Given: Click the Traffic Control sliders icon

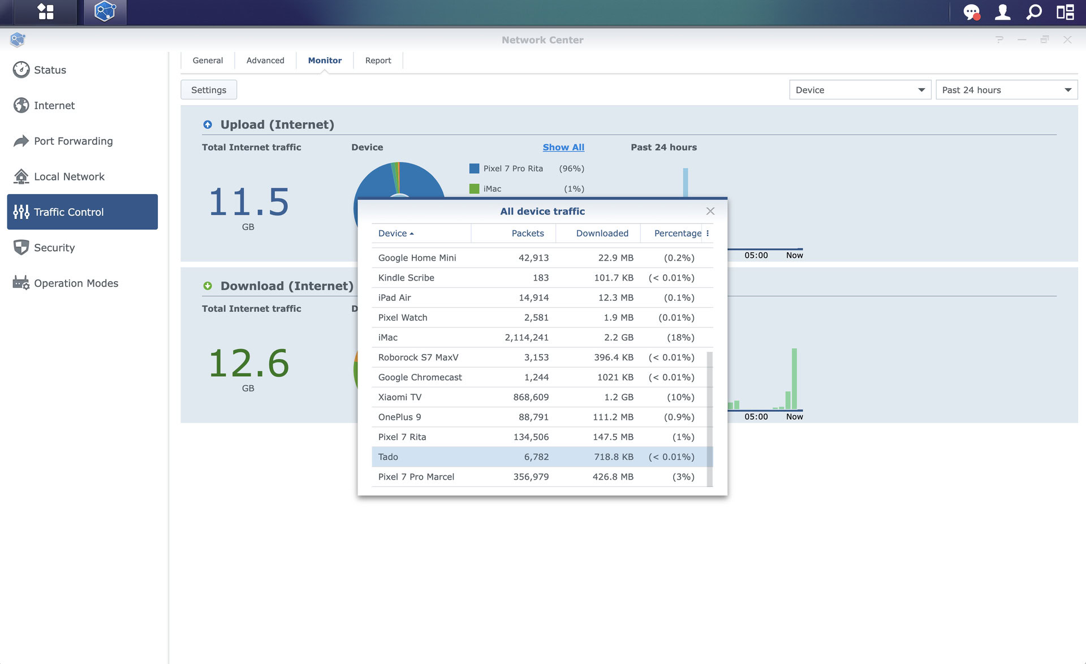Looking at the screenshot, I should [x=21, y=212].
